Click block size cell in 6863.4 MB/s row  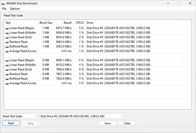click(46, 42)
